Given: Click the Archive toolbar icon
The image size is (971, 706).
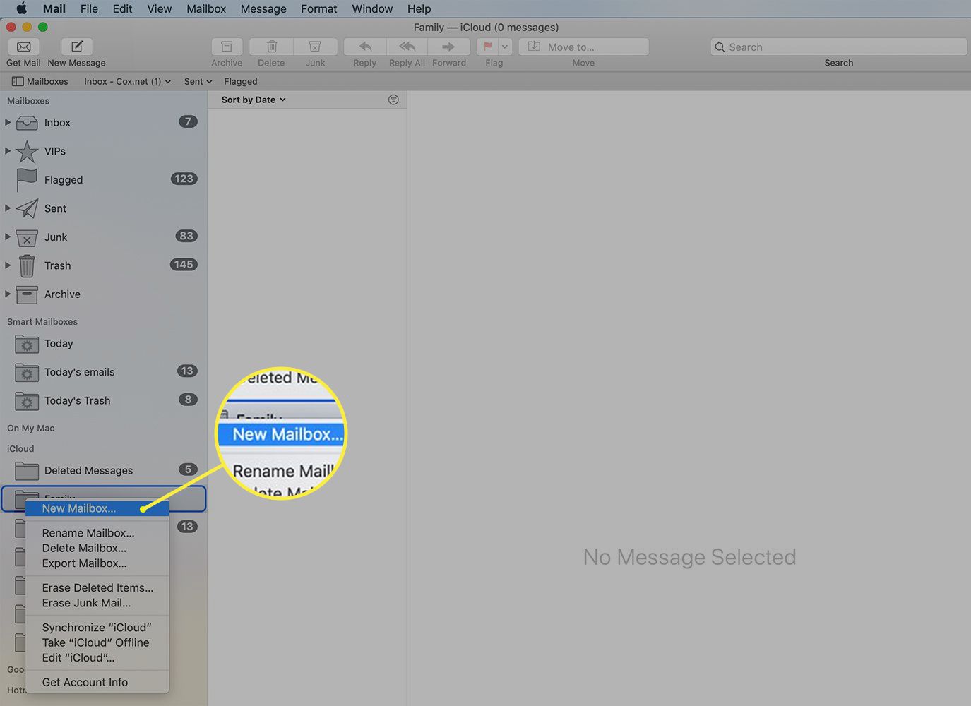Looking at the screenshot, I should (227, 47).
